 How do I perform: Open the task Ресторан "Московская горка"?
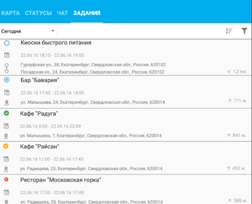(x=61, y=180)
